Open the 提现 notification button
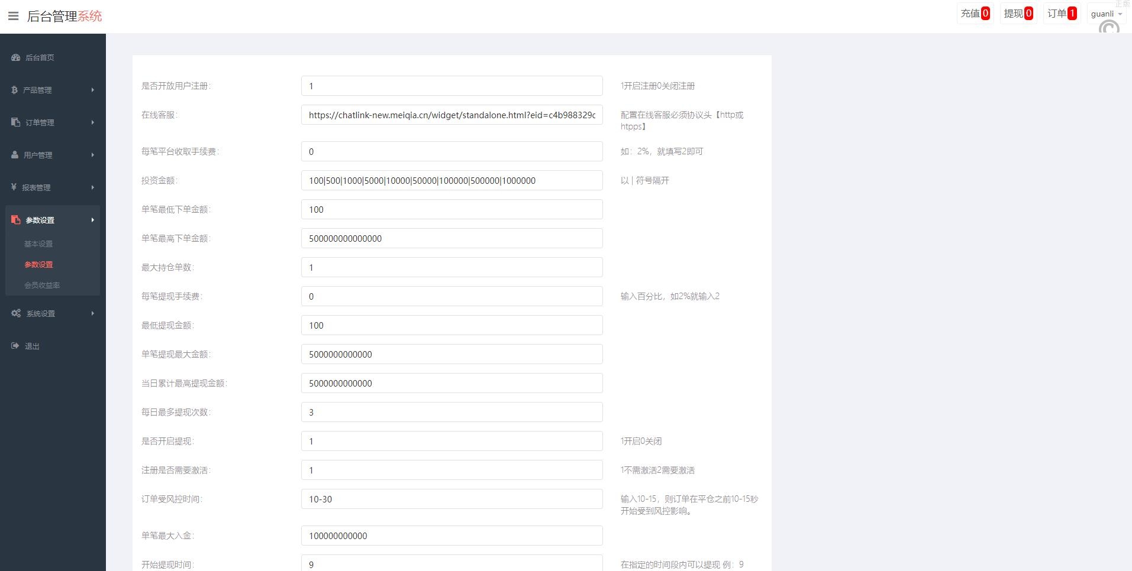Image resolution: width=1132 pixels, height=571 pixels. (1018, 14)
